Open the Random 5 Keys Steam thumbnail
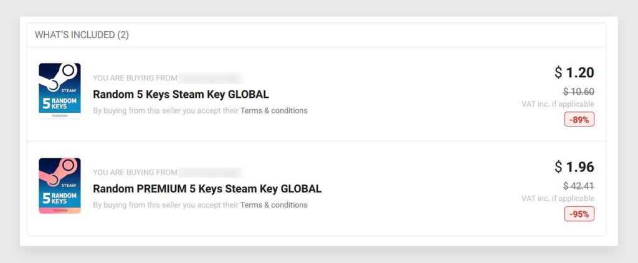Viewport: 638px width, 263px height. coord(60,91)
